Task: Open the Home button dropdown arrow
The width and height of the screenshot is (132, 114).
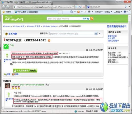Action: (x=75, y=12)
